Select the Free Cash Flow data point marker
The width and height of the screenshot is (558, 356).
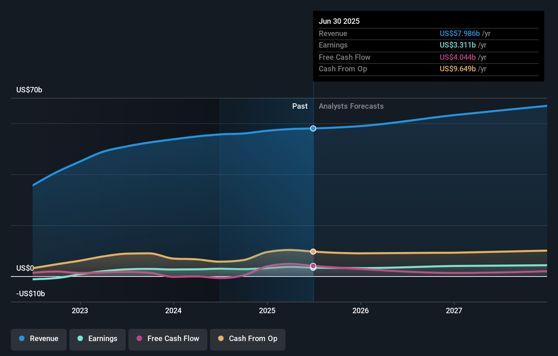tap(313, 266)
